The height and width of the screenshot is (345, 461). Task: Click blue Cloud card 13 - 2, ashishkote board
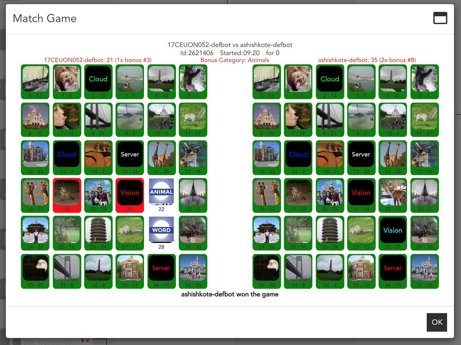tap(298, 157)
